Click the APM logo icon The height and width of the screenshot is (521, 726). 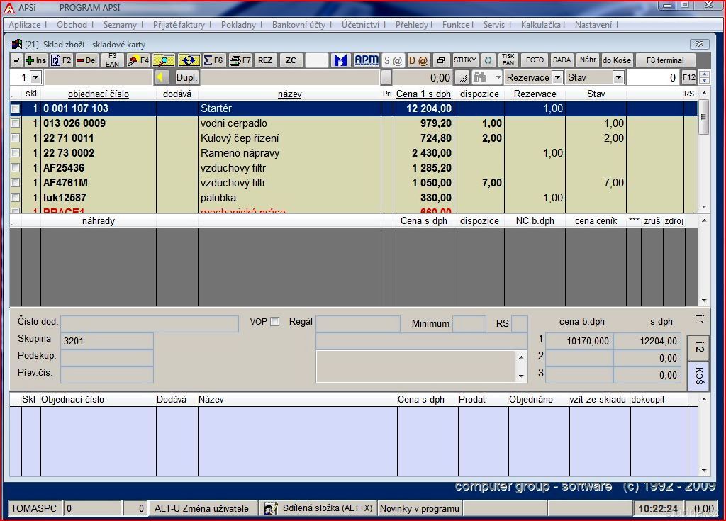367,61
